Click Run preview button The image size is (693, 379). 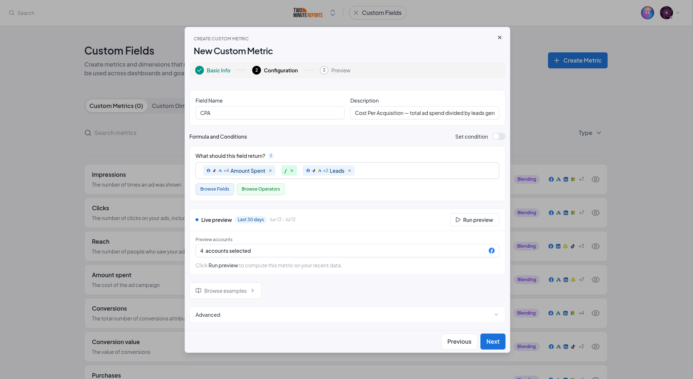pyautogui.click(x=475, y=220)
